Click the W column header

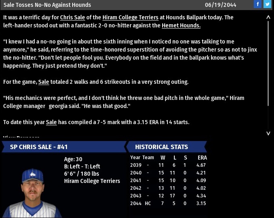coord(163,158)
